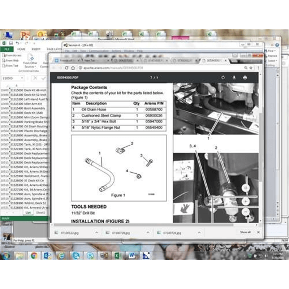Switch to Excel's HOME ribbon tab
The height and width of the screenshot is (289, 289).
pos(21,49)
